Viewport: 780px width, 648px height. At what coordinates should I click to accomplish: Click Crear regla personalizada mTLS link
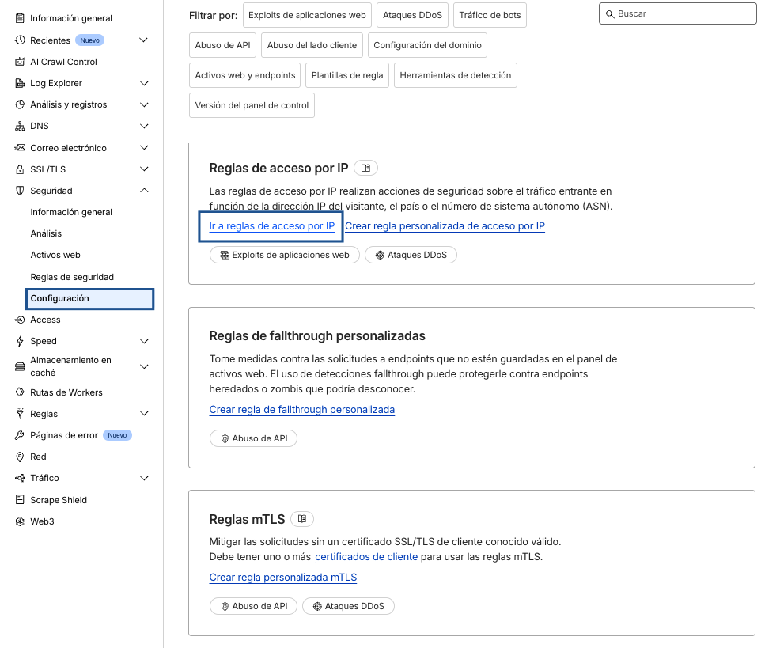[x=283, y=578]
